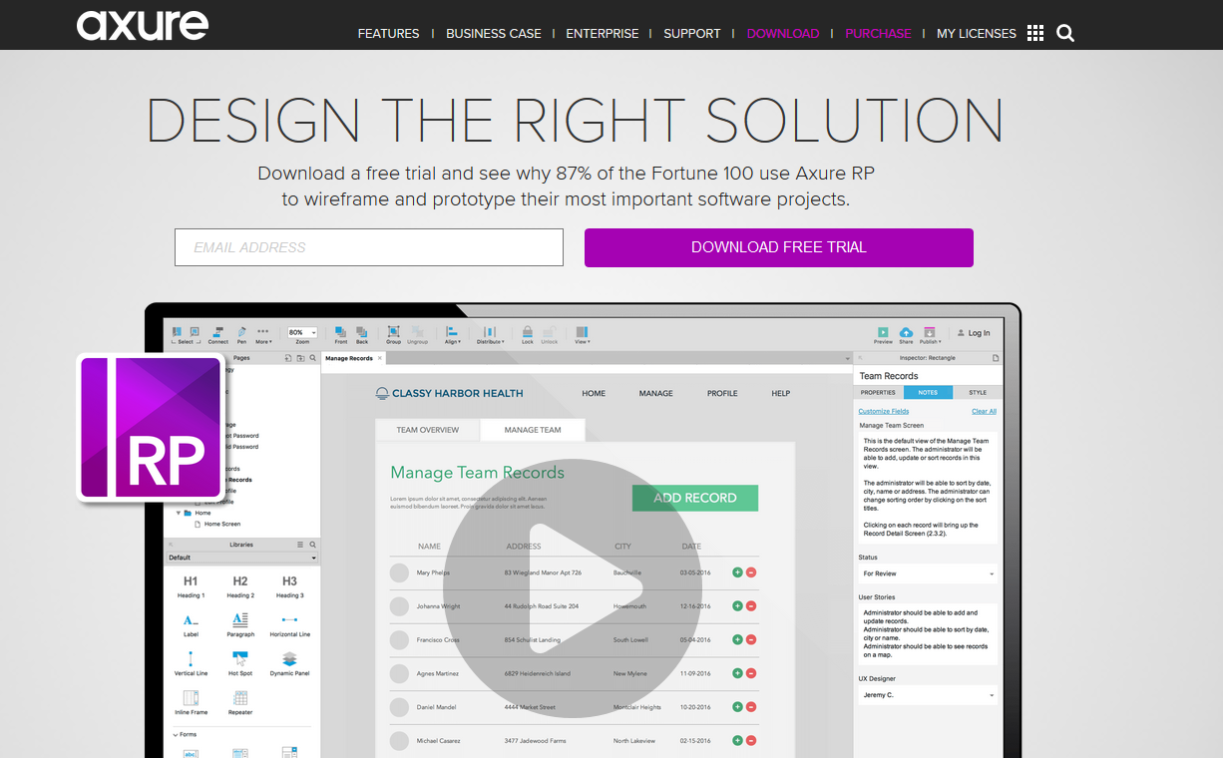
Task: Open the Features menu item
Action: click(x=388, y=33)
